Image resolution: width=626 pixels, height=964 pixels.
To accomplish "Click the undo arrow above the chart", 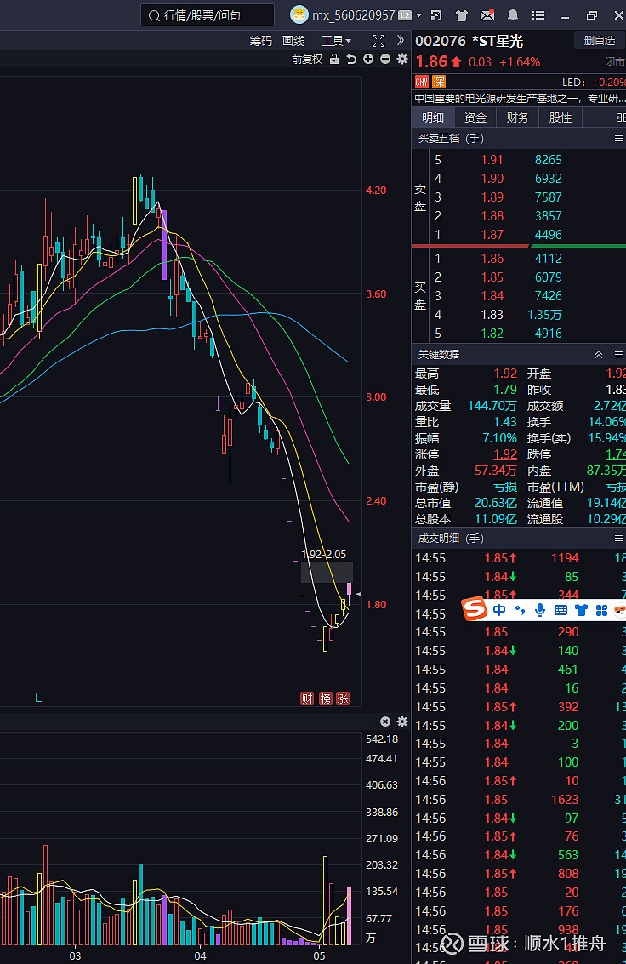I will 351,60.
